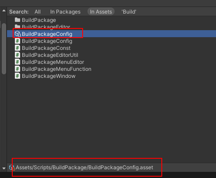
Task: Click the asset icon beside the path in the footer
Action: pos(12,168)
